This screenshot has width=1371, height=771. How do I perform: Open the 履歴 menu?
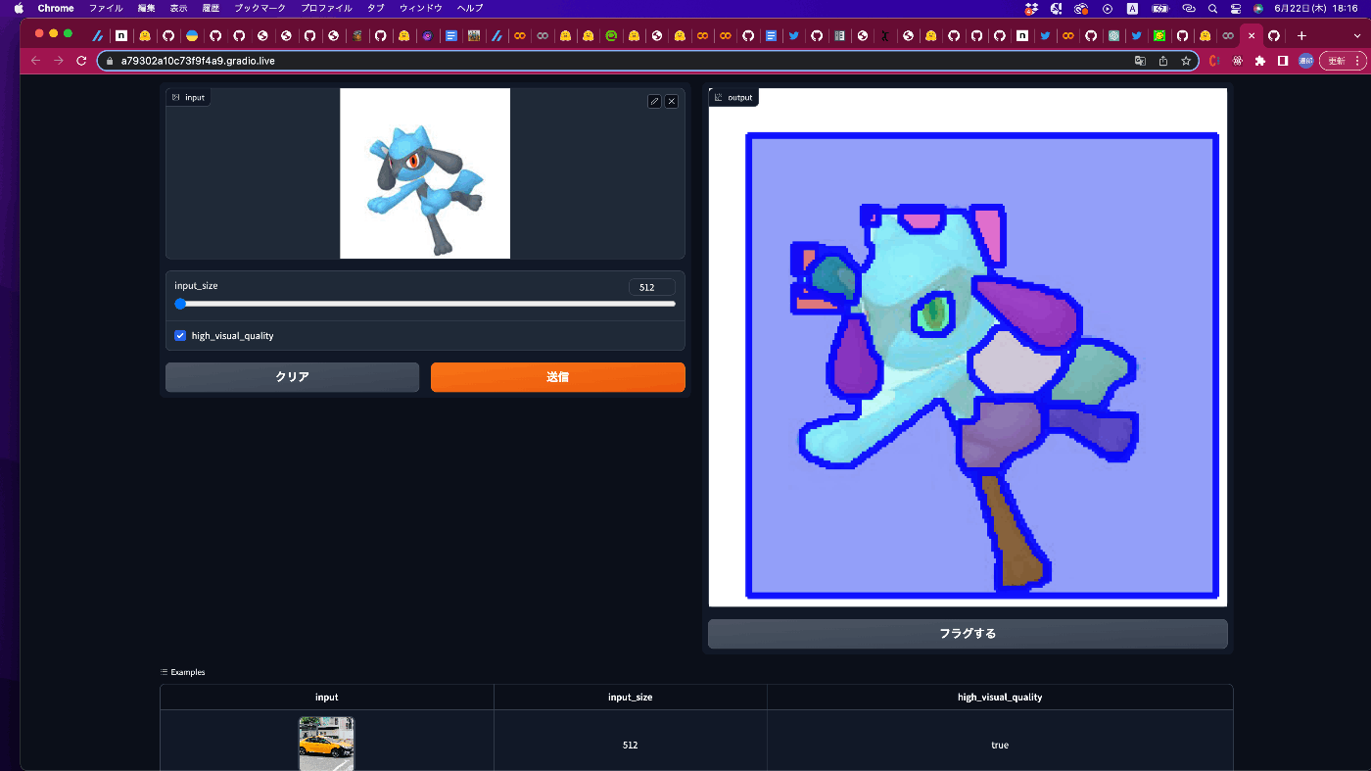211,8
